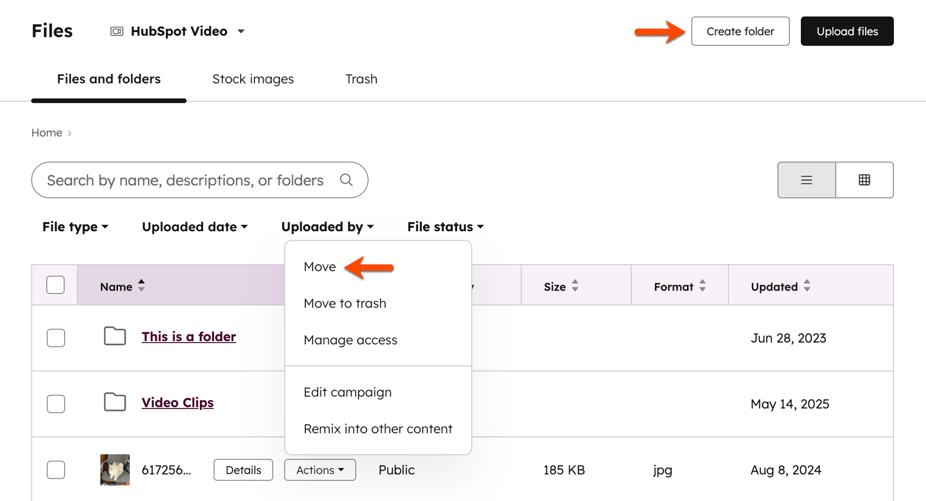Viewport: 926px width, 501px height.
Task: Open the Uploaded date filter dropdown
Action: point(194,226)
